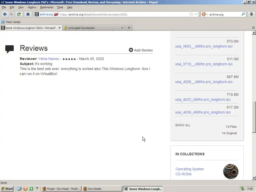Open reviewer Yahia Ramez profile
This screenshot has height=192, width=256.
49,59
